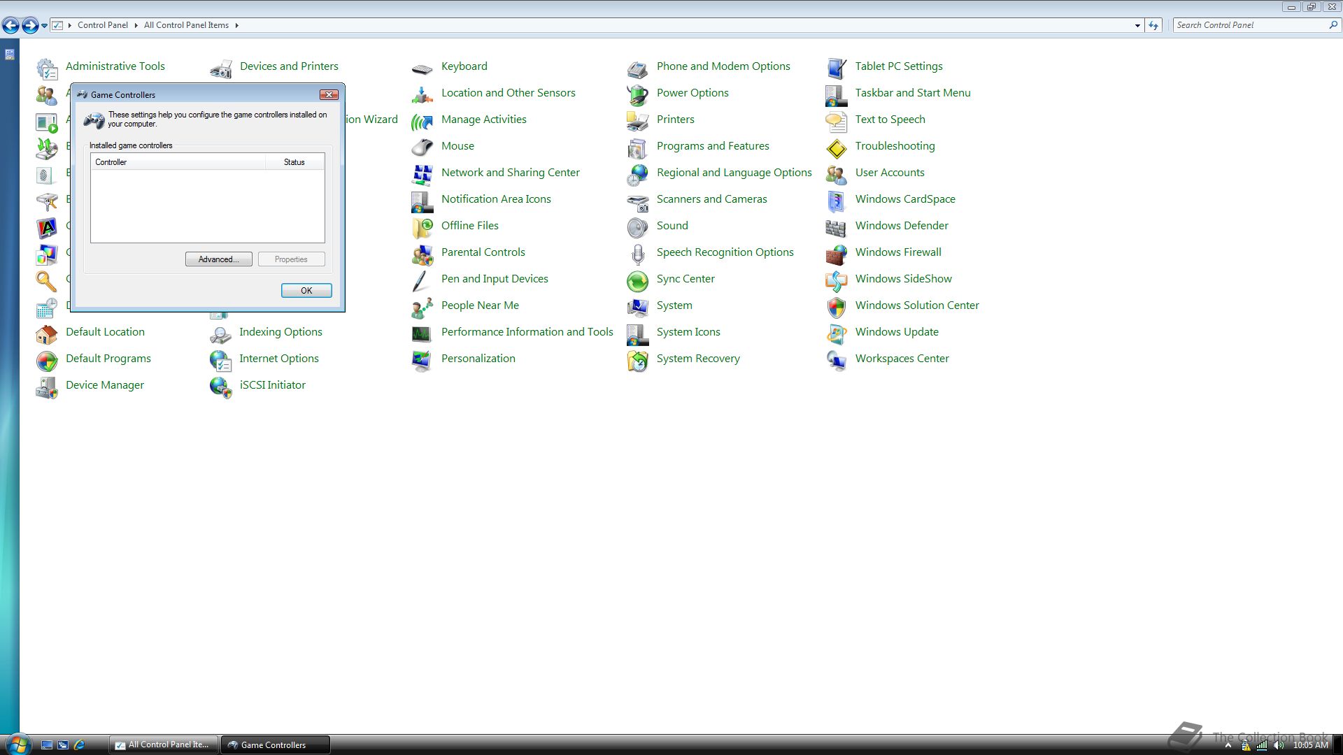This screenshot has height=755, width=1343.
Task: Click the Notification Area Icons icon
Action: pyautogui.click(x=422, y=201)
